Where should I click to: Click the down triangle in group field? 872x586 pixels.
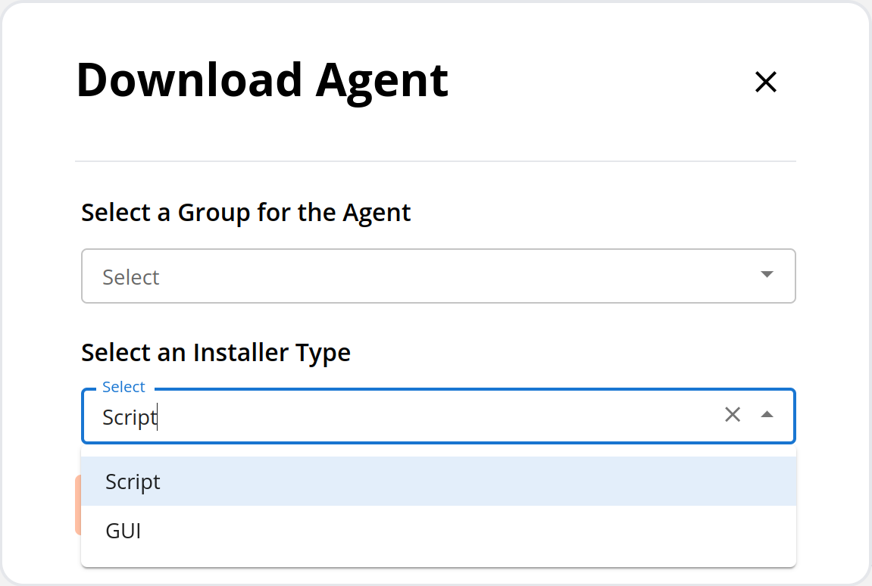767,274
